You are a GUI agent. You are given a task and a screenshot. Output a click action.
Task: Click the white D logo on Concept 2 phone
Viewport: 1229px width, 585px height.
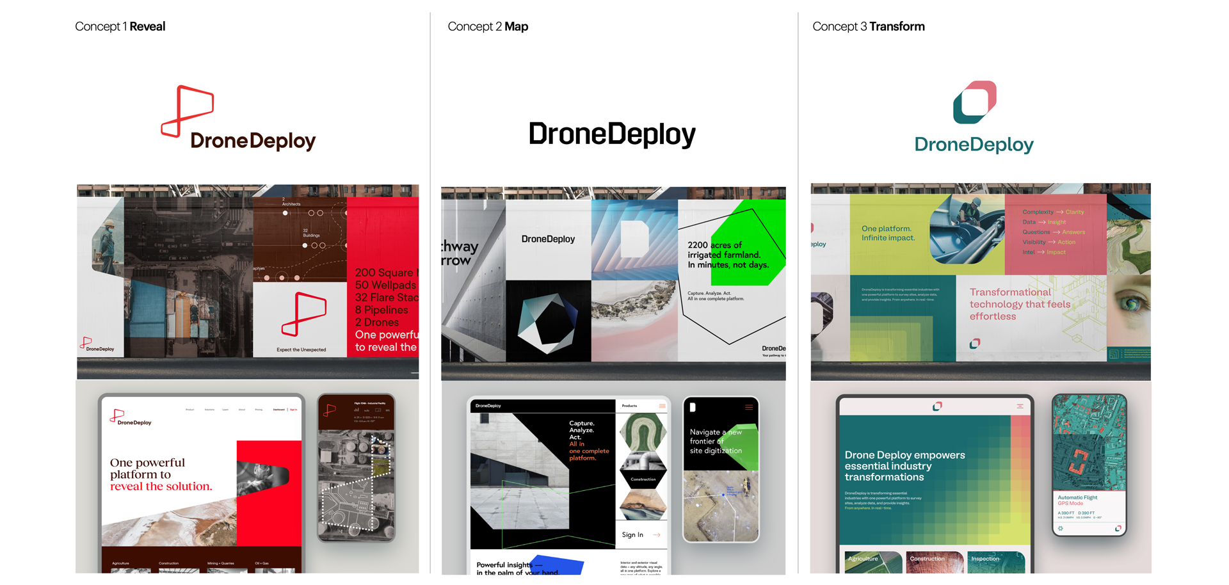(x=693, y=407)
